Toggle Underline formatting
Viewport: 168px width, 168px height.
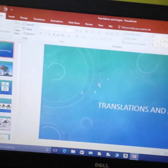click(49, 34)
